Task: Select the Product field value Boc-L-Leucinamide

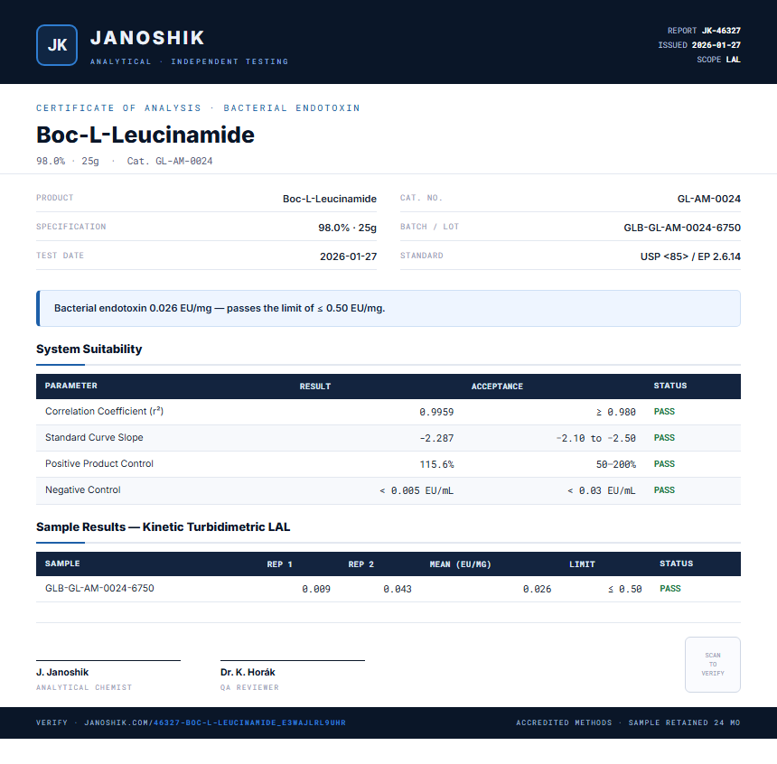Action: (330, 199)
